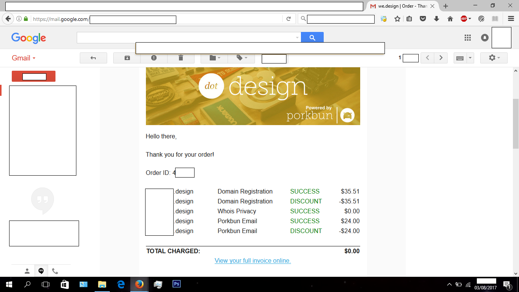
Task: Open the Google apps grid
Action: [x=468, y=38]
